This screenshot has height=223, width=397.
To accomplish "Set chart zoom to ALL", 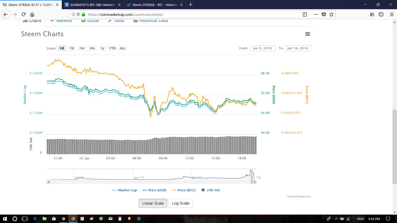I will pos(123,48).
